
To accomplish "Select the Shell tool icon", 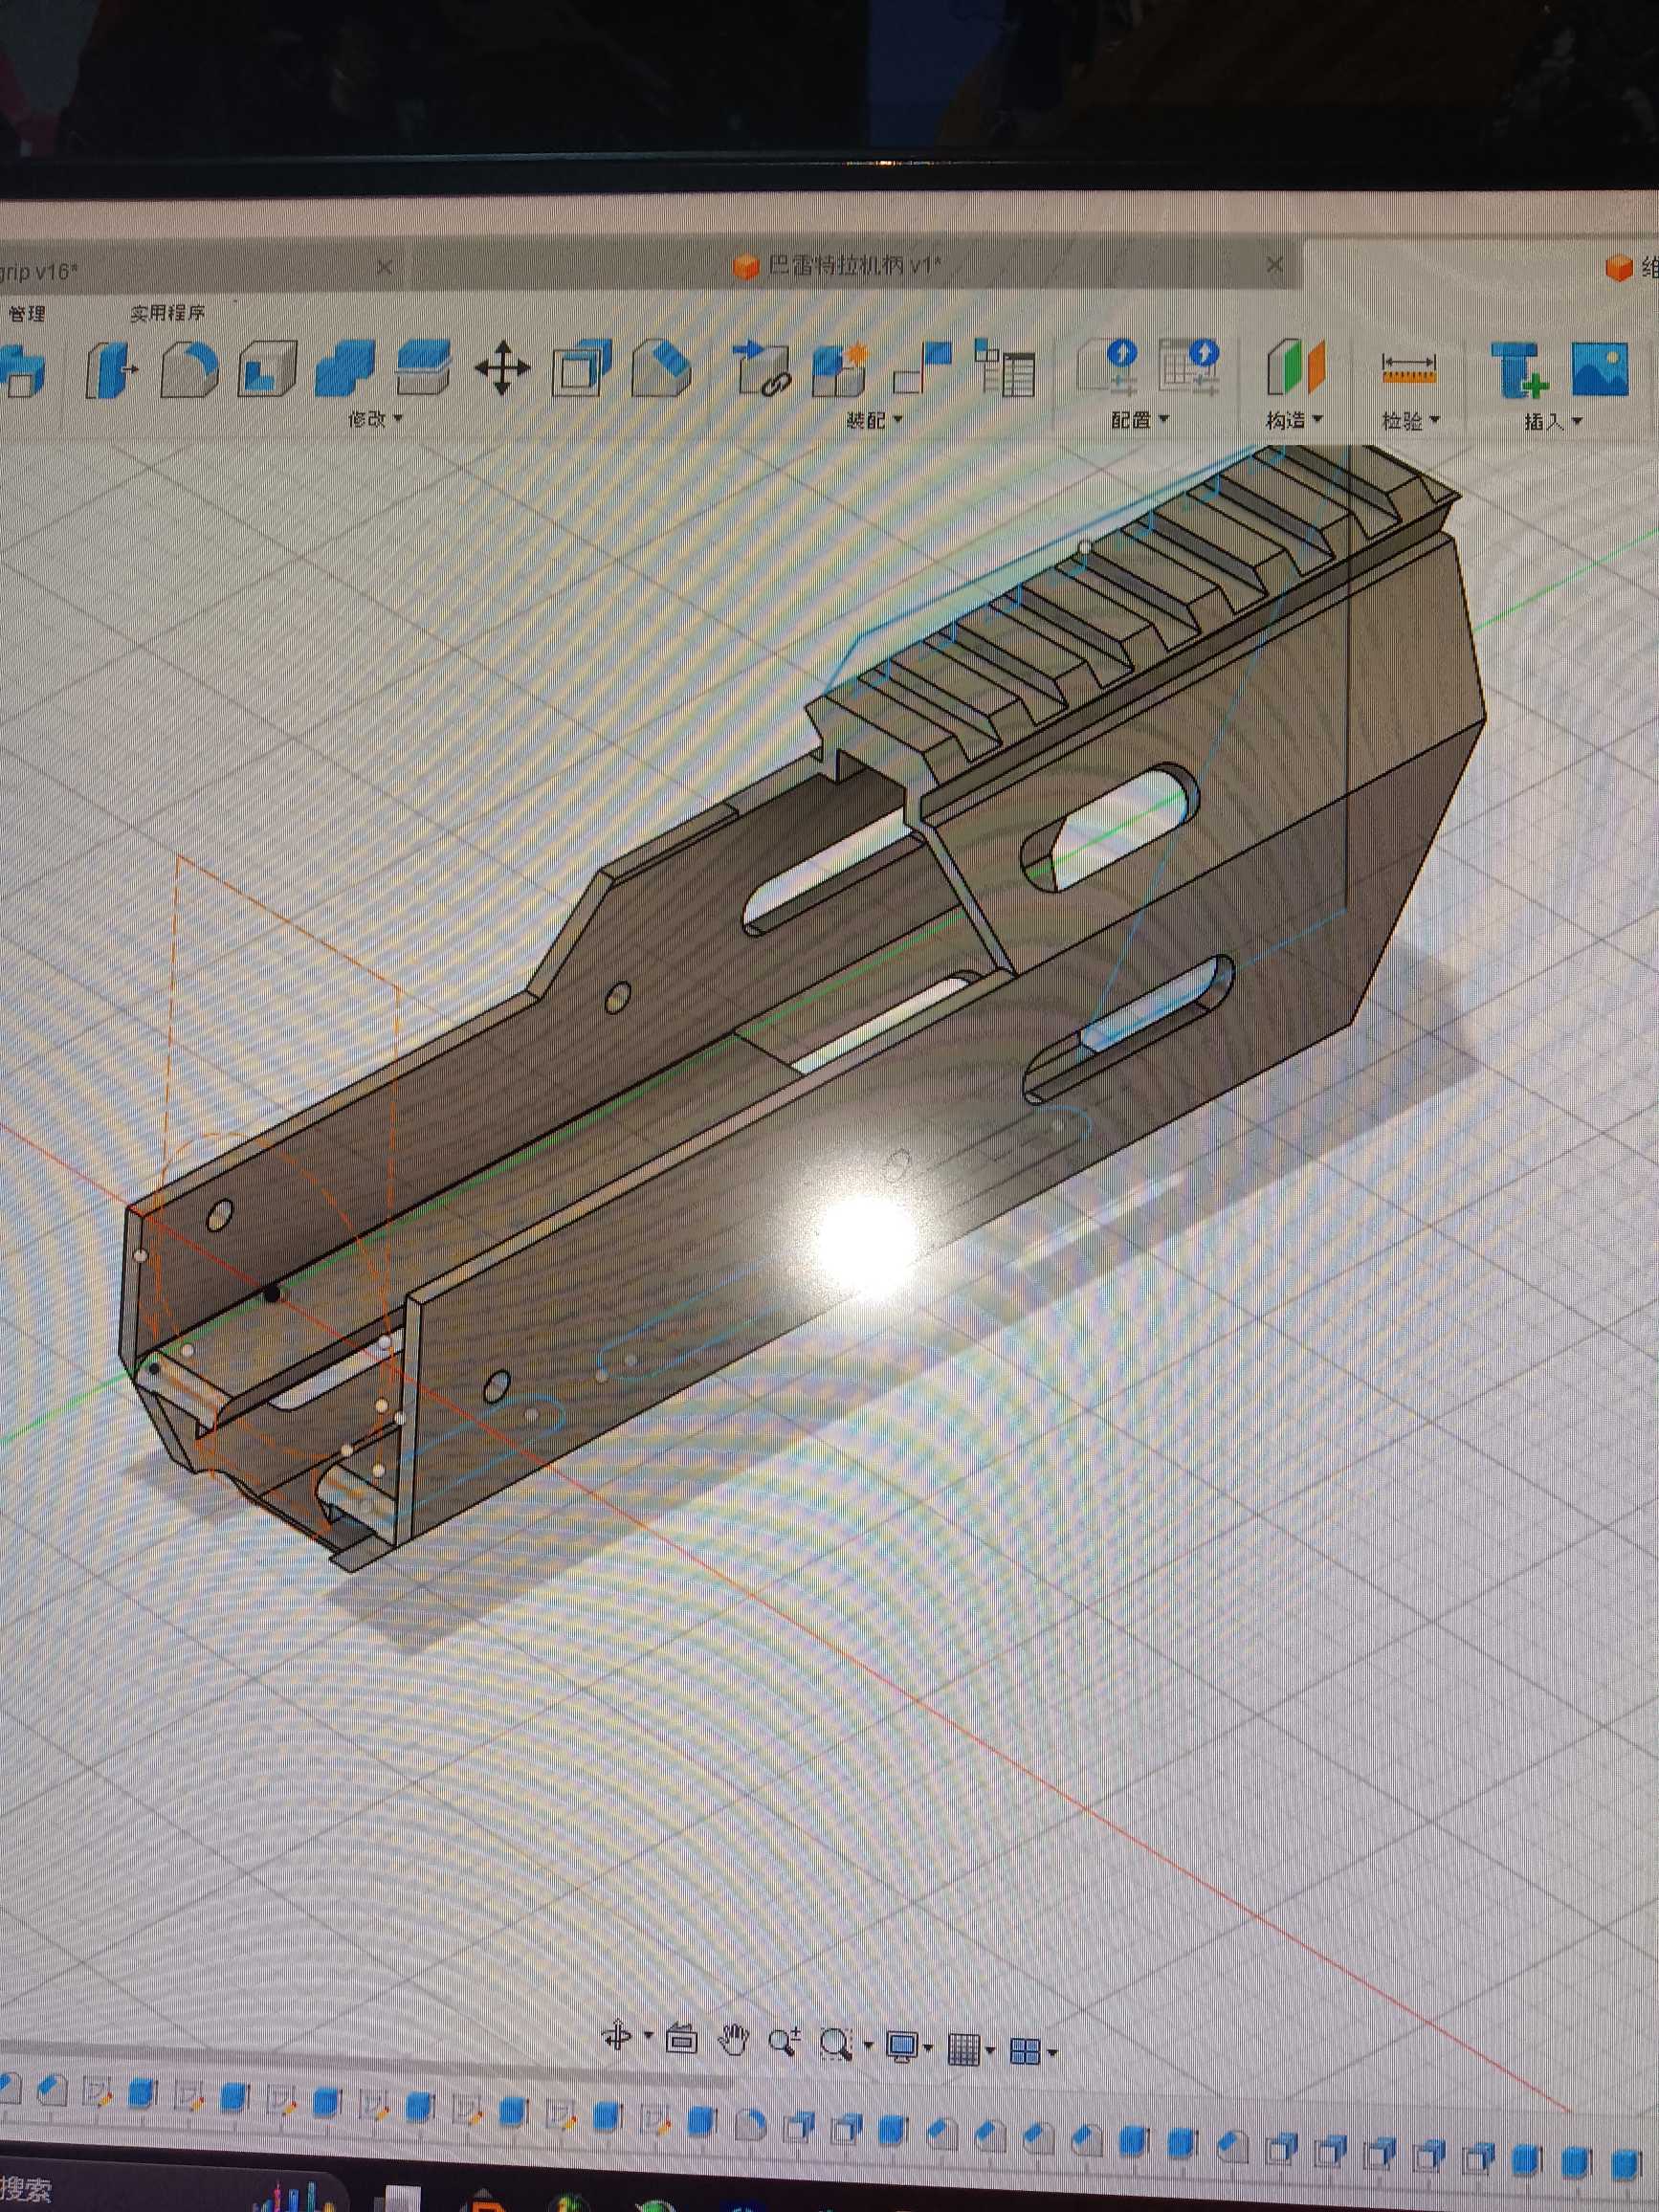I will click(267, 370).
